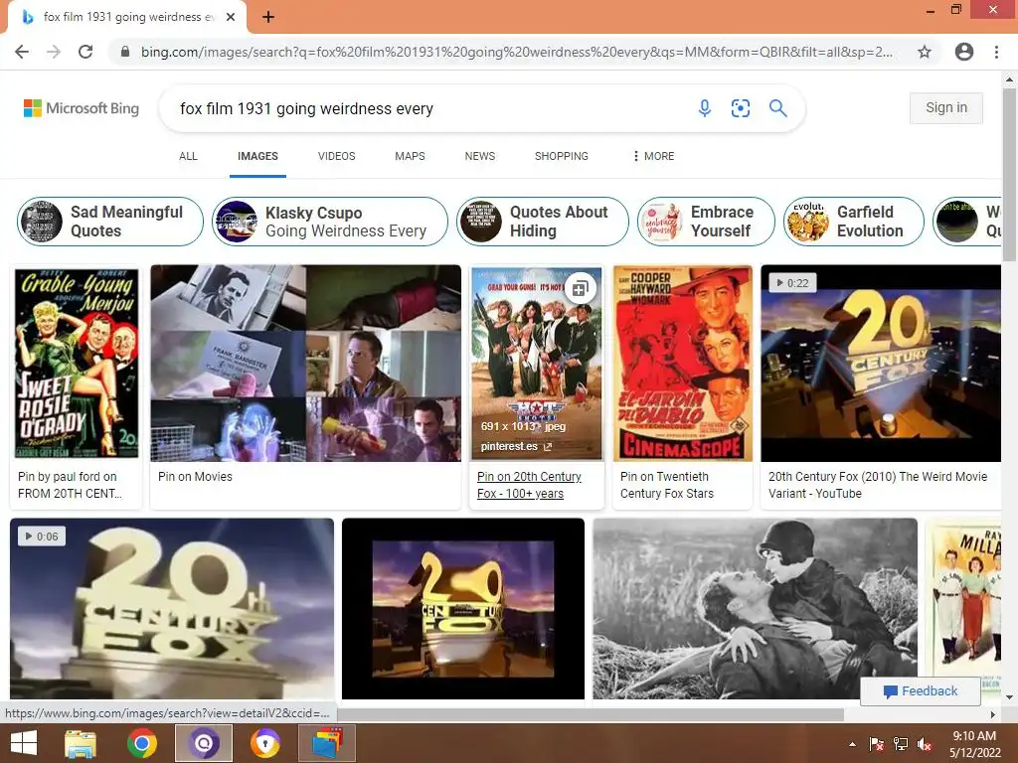Click the network status tray icon
This screenshot has width=1018, height=763.
[901, 744]
